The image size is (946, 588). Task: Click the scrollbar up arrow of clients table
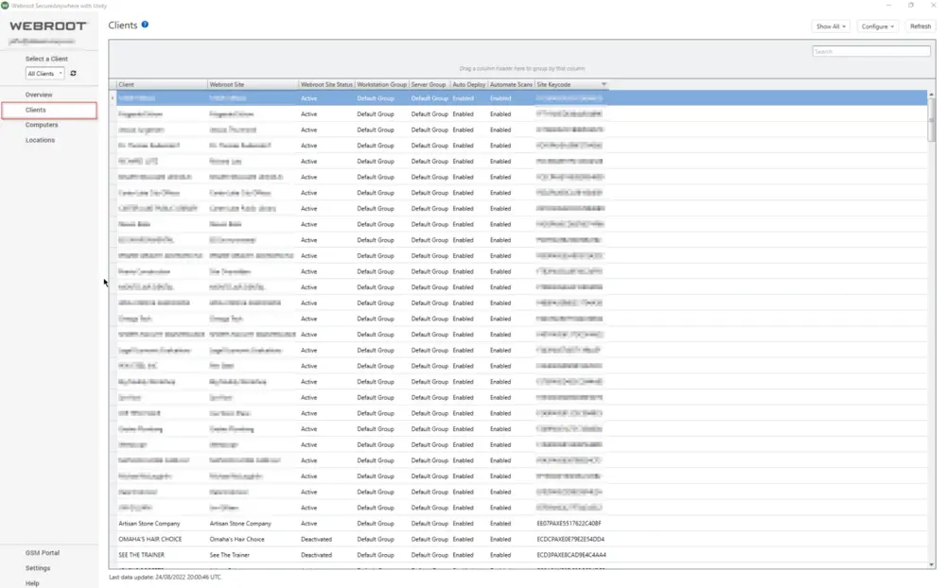pyautogui.click(x=931, y=95)
